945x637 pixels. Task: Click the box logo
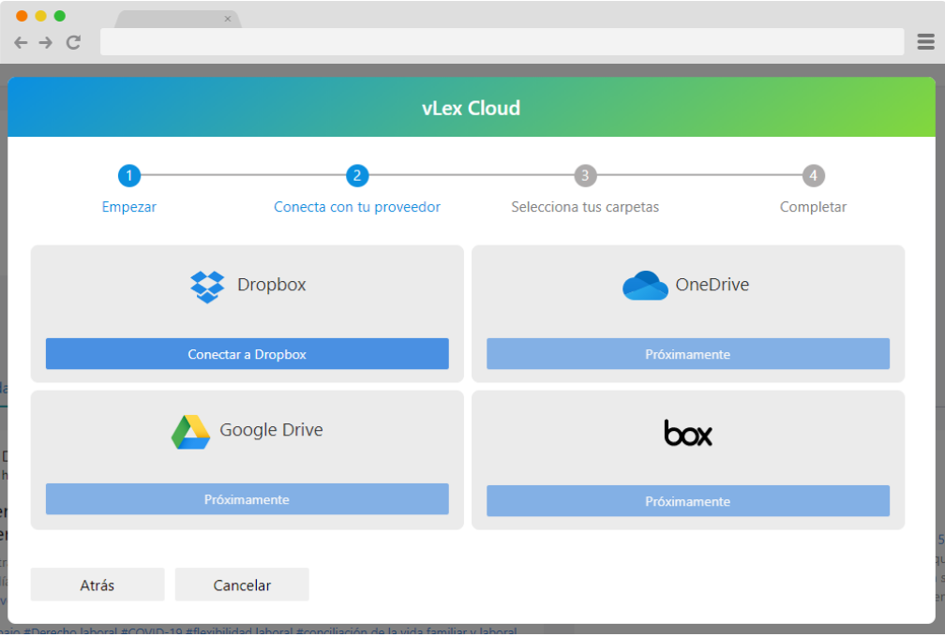pos(688,433)
